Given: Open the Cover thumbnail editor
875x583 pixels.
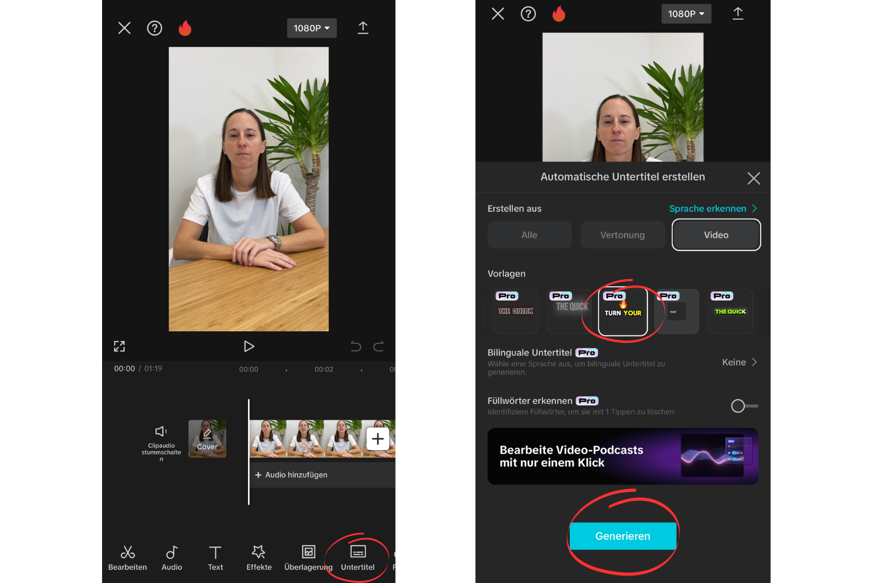Looking at the screenshot, I should (207, 438).
